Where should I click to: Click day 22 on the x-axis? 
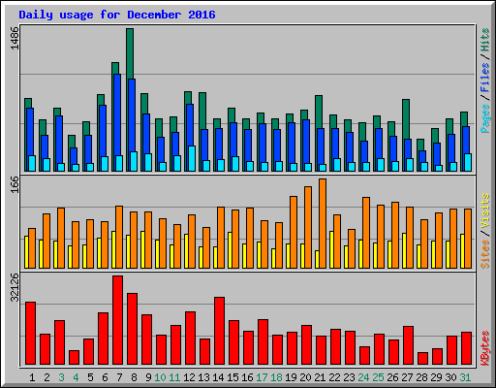pyautogui.click(x=334, y=377)
